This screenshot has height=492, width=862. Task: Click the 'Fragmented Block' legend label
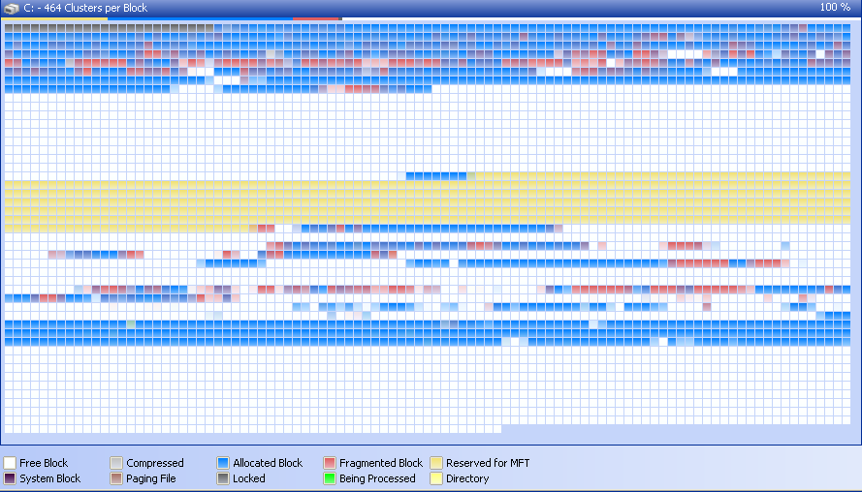coord(381,463)
